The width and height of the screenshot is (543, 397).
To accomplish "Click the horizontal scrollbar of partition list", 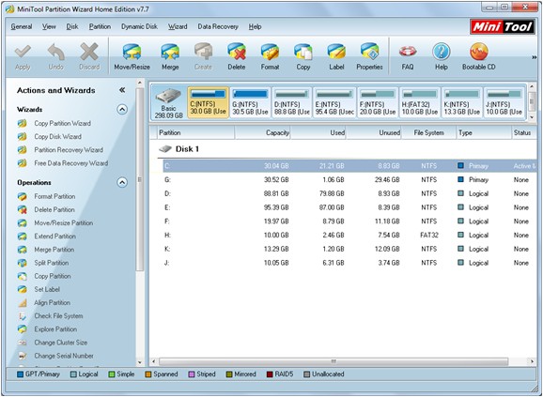I will click(x=334, y=361).
